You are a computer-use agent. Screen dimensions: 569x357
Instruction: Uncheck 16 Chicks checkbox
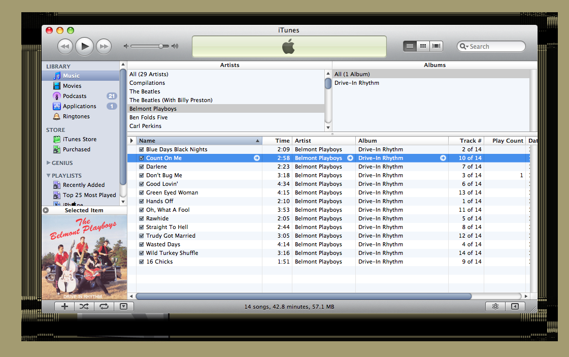click(142, 262)
